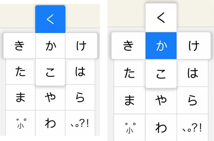Tap や key on the left keyboard
214x141 pixels.
coord(50,98)
